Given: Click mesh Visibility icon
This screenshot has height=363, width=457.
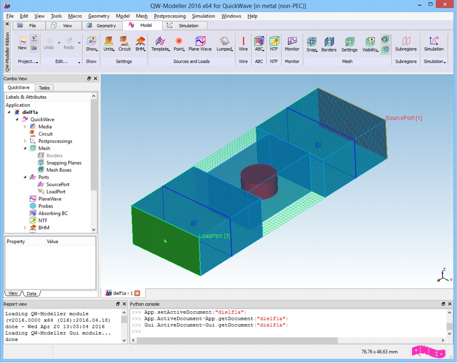Looking at the screenshot, I should 370,44.
